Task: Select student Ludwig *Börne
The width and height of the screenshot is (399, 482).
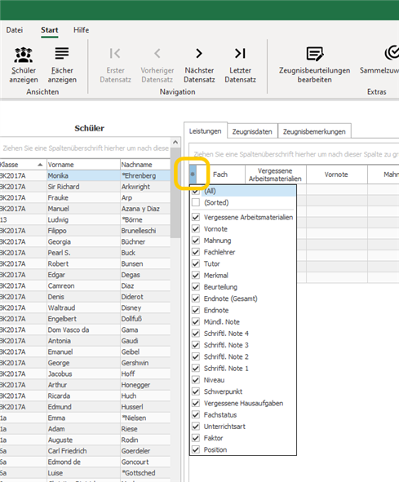Action: 85,219
